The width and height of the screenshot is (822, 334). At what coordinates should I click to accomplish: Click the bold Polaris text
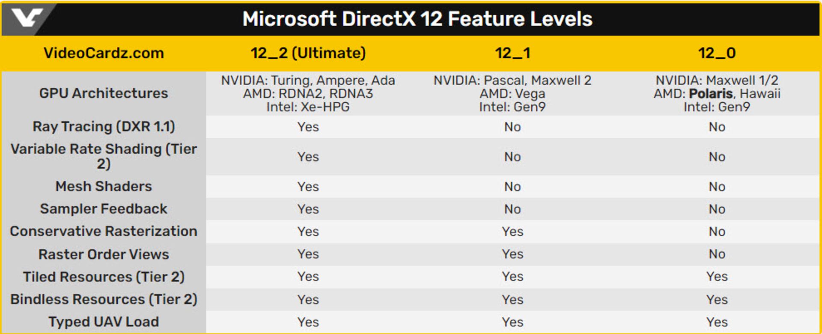tap(711, 94)
